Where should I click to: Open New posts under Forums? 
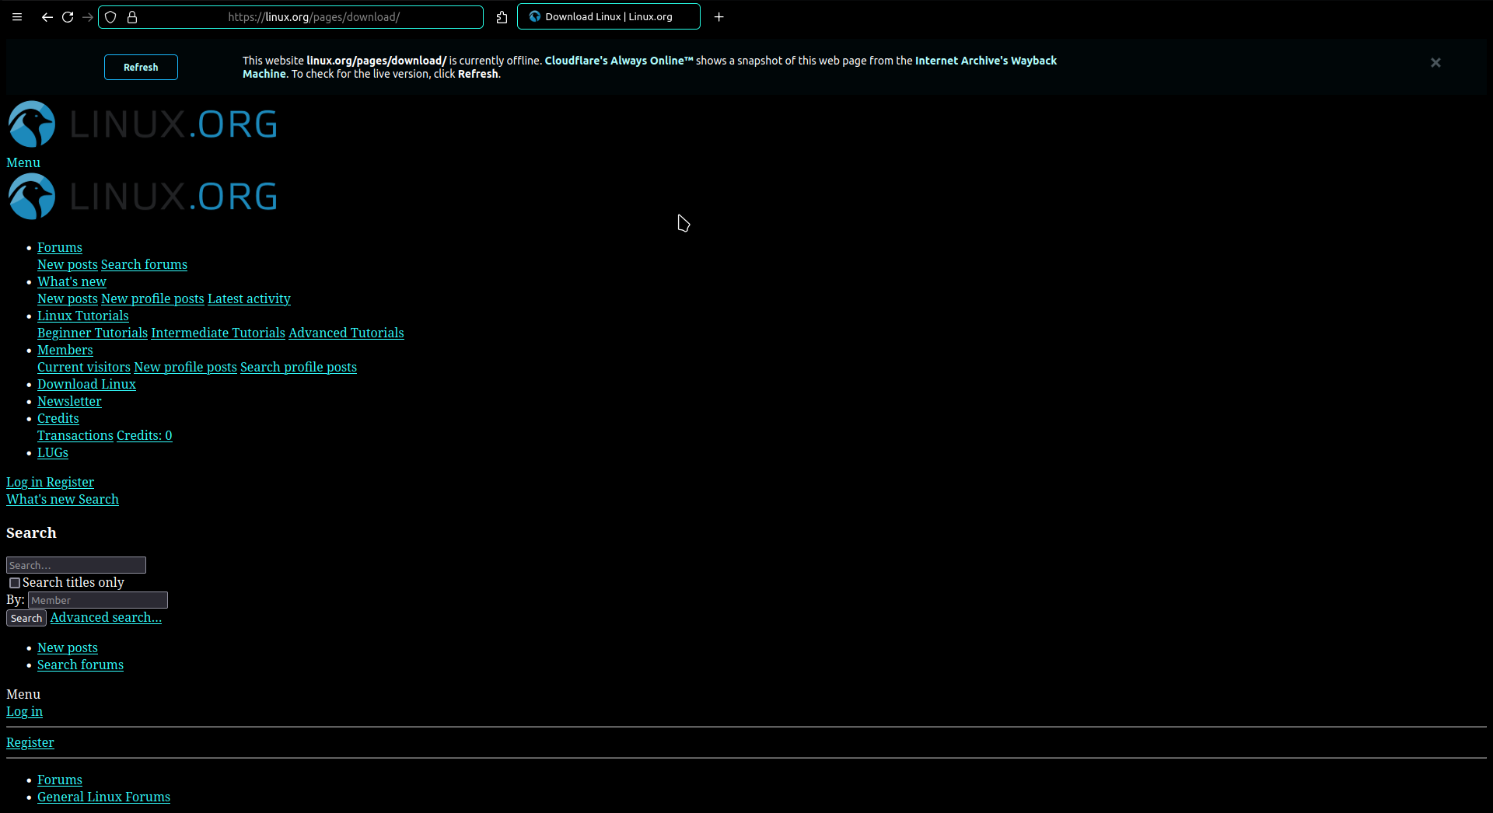point(68,264)
